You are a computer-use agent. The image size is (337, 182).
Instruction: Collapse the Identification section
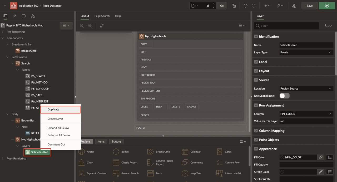point(256,37)
